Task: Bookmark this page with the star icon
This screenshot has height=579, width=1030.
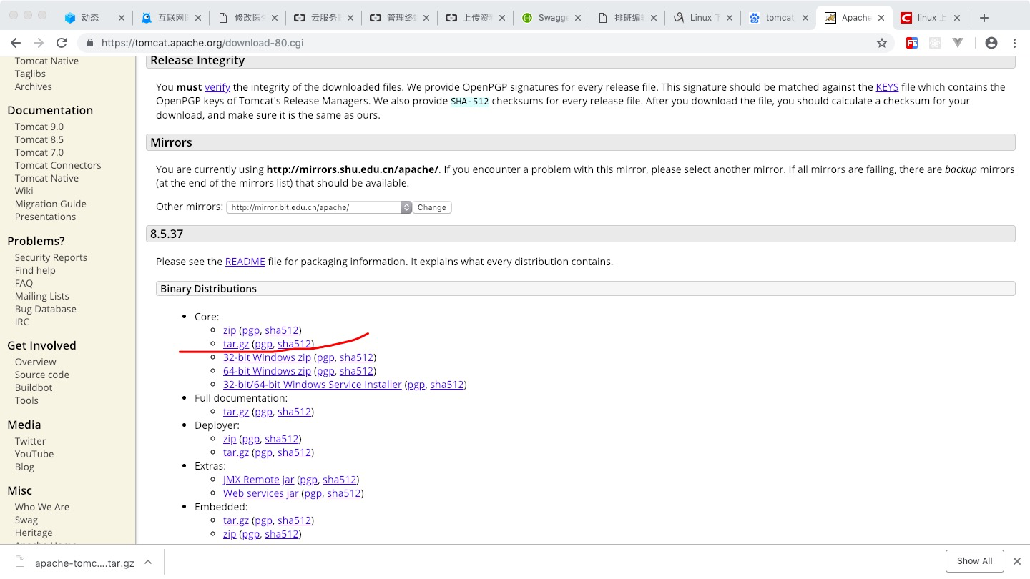Action: click(882, 43)
